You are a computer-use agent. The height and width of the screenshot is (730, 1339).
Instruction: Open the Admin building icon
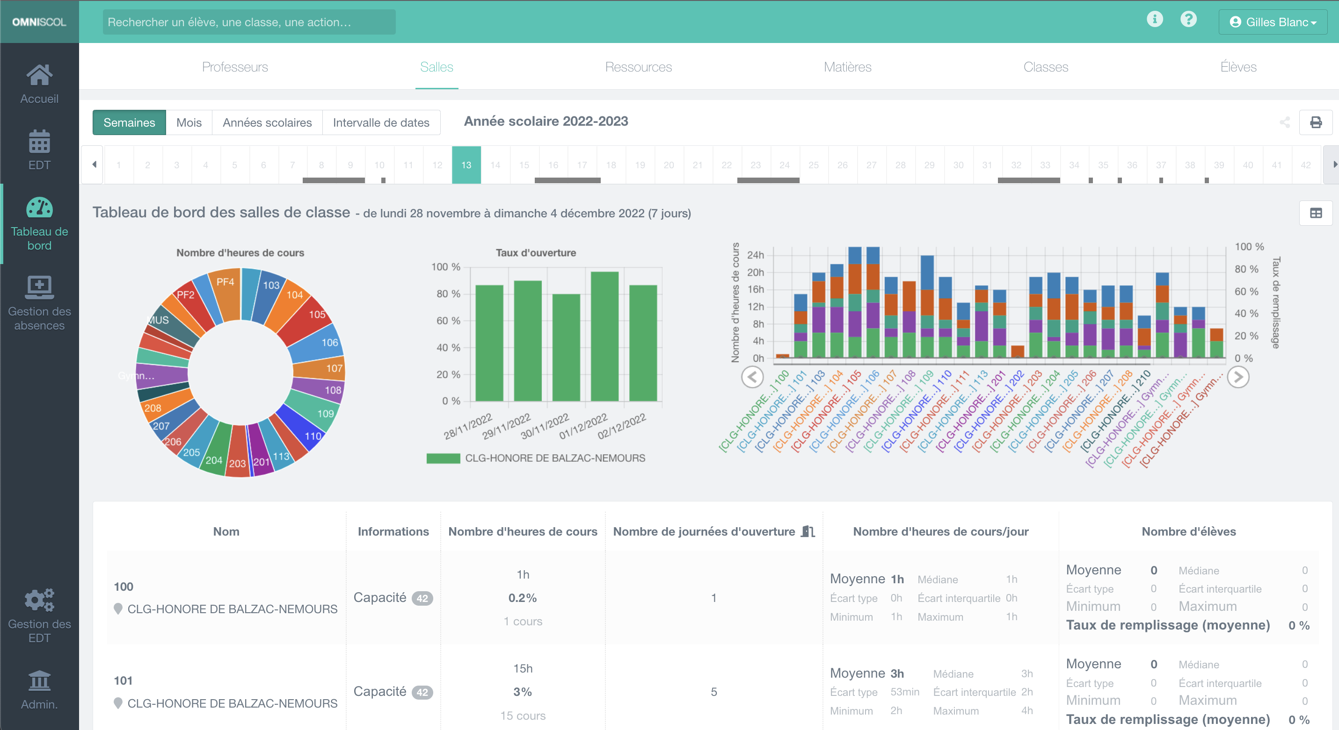39,680
